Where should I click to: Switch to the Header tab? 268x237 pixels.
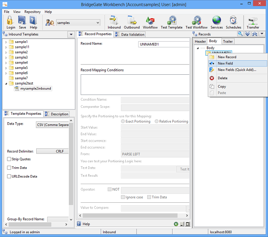[x=200, y=41]
